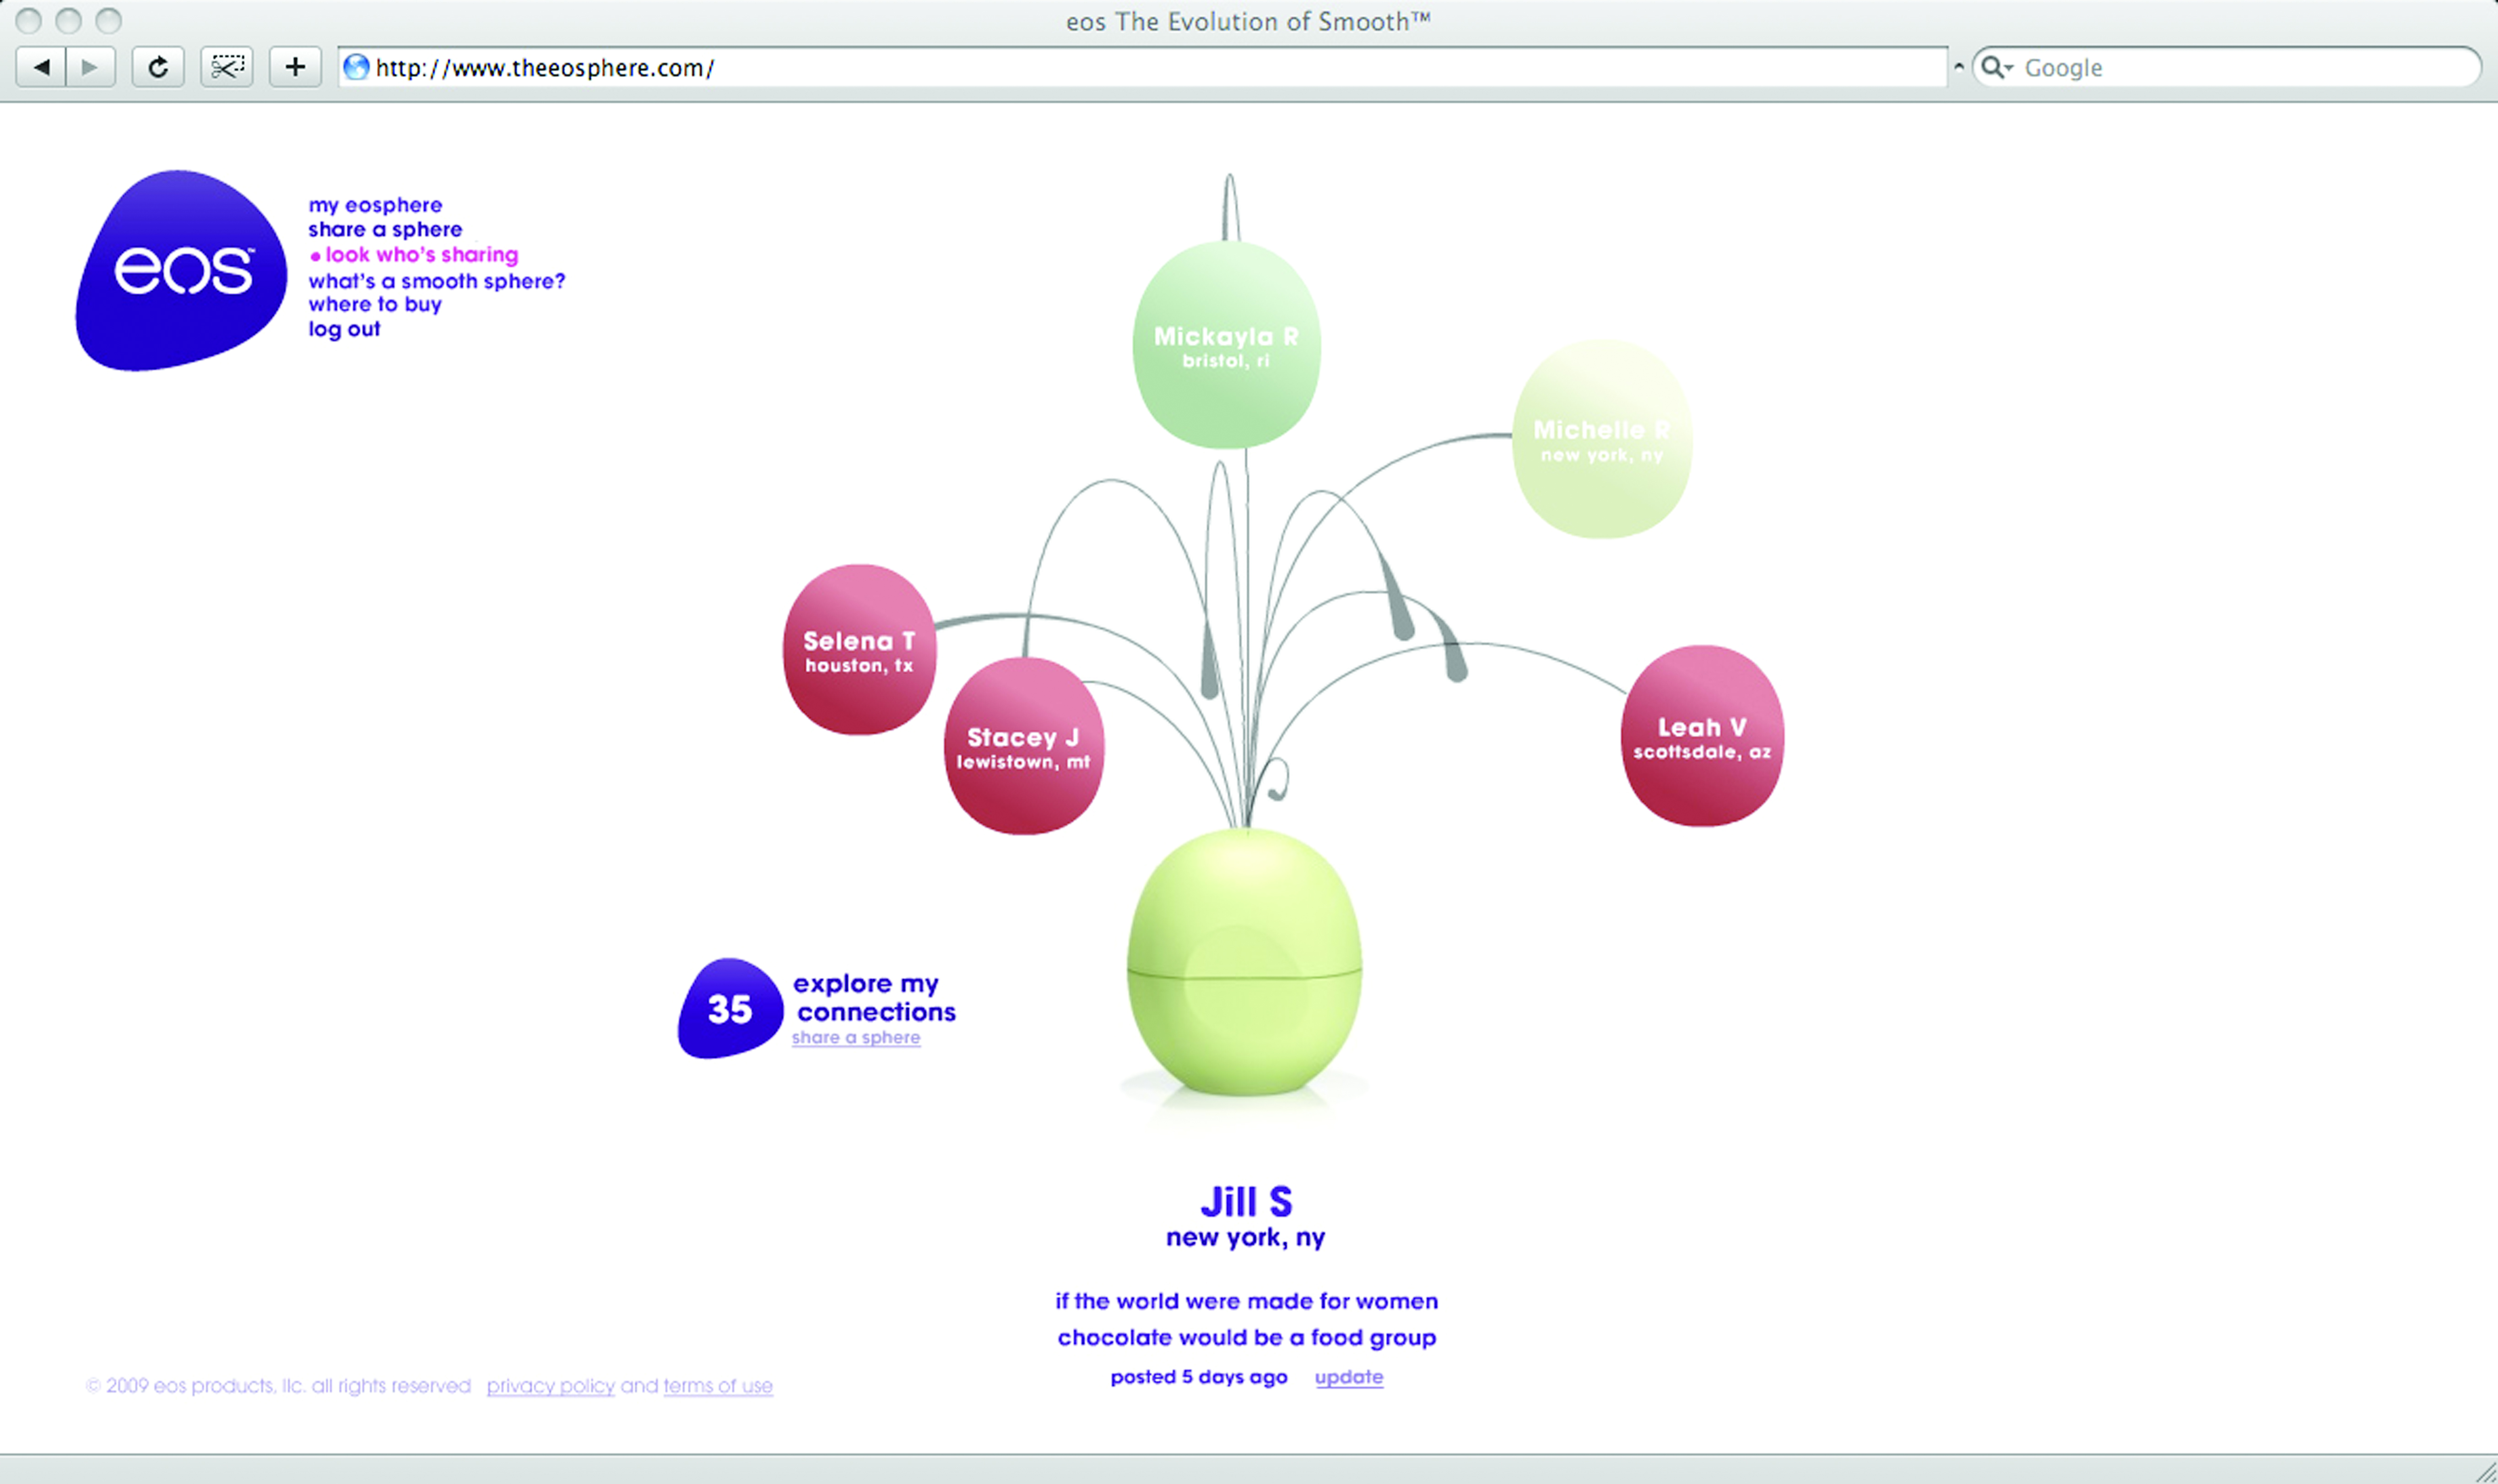Click the globe favicon in address bar

356,67
